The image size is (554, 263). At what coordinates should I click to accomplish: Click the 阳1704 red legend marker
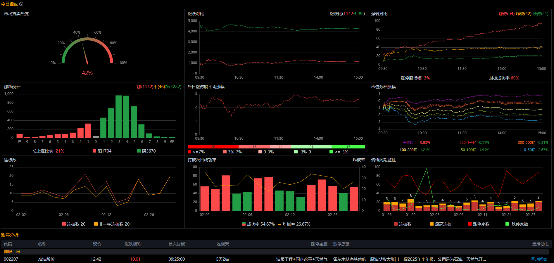[x=94, y=151]
